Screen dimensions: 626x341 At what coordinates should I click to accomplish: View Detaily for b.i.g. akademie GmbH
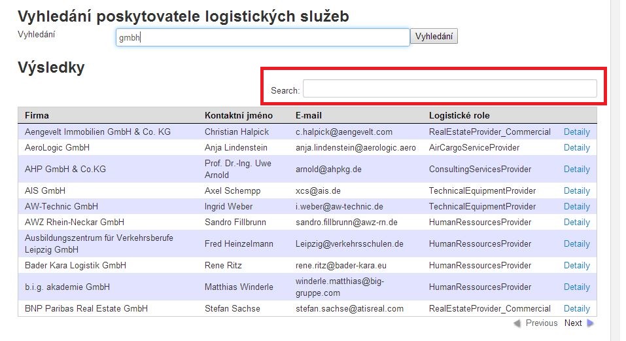[576, 287]
